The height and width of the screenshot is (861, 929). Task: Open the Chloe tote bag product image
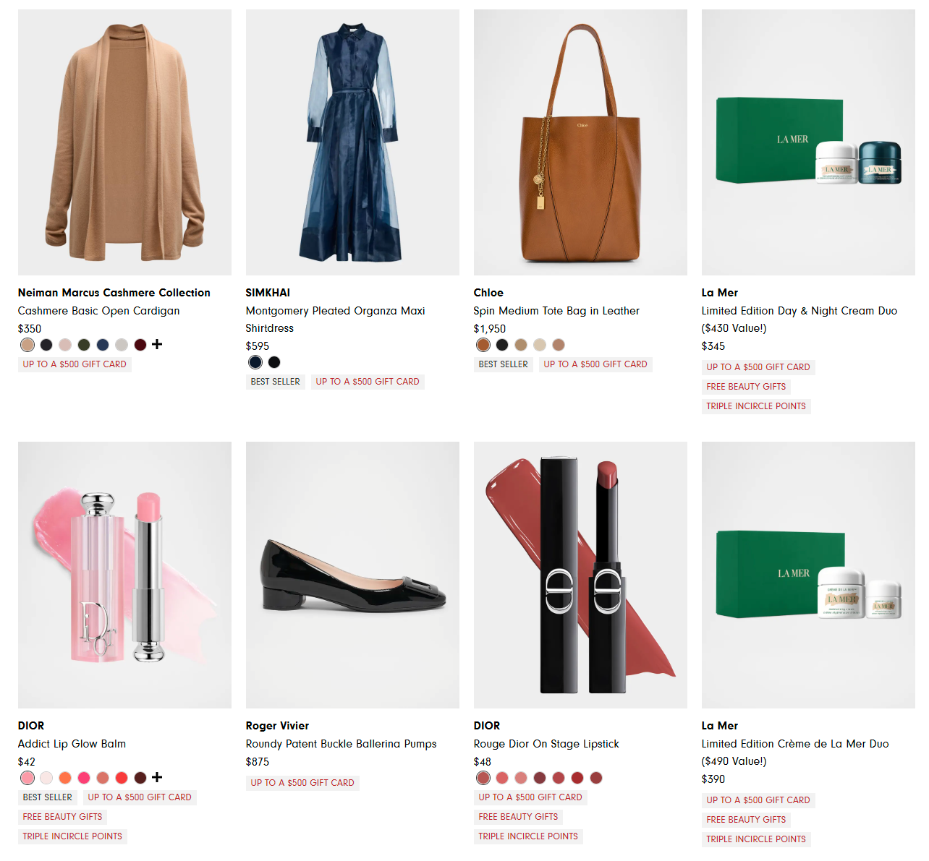click(x=580, y=142)
